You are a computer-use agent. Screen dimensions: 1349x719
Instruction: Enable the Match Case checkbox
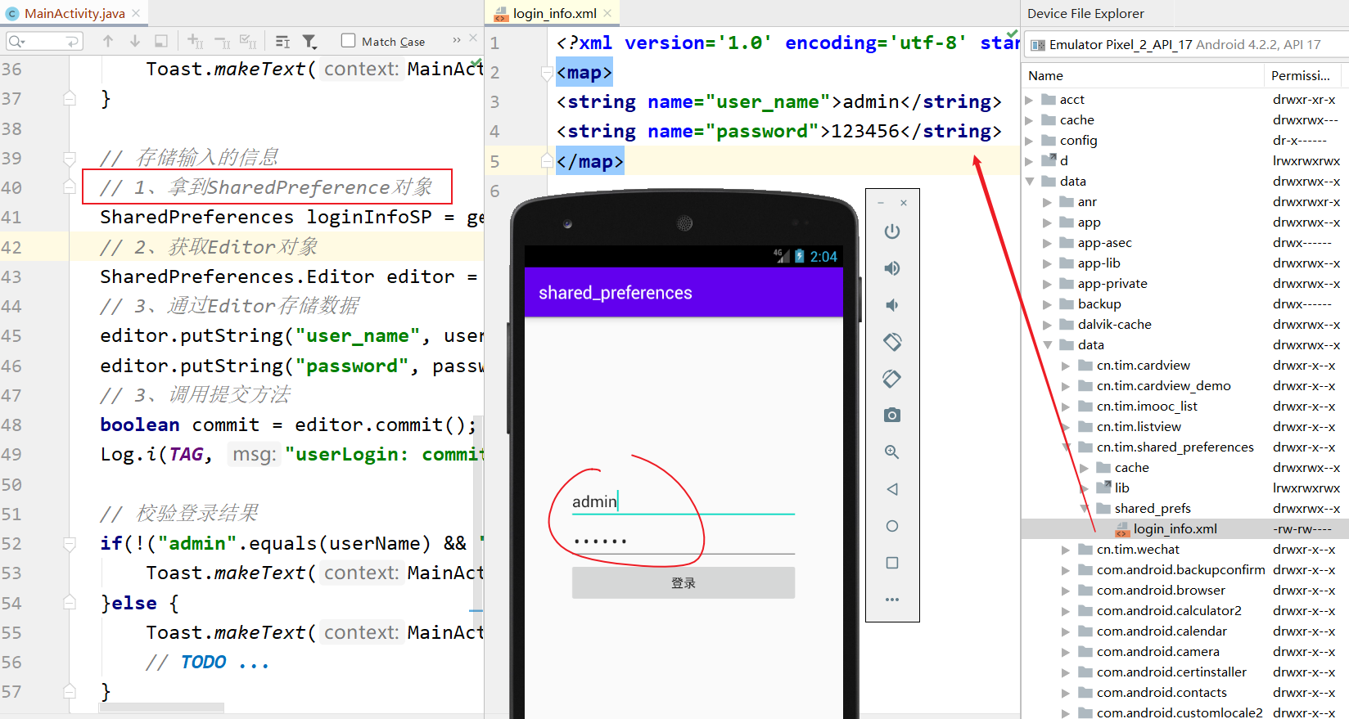349,41
